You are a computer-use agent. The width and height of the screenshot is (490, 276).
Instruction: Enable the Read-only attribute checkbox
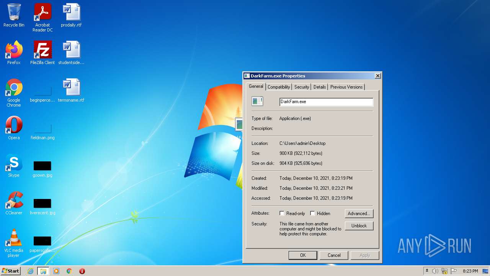(x=282, y=214)
